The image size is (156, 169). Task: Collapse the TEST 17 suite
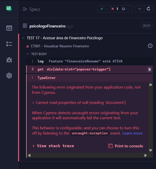23,38
